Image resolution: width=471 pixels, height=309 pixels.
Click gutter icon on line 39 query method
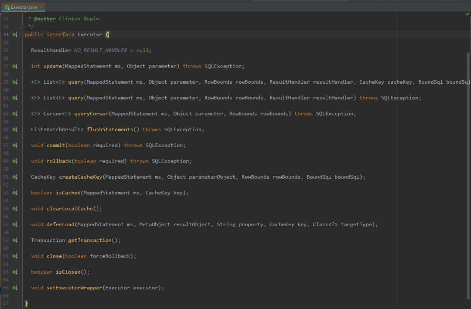pos(15,82)
